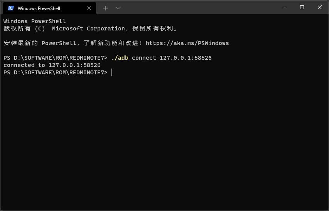Screen dimensions: 329x211
Task: Click the blinking cursor at the last prompt
Action: [111, 72]
